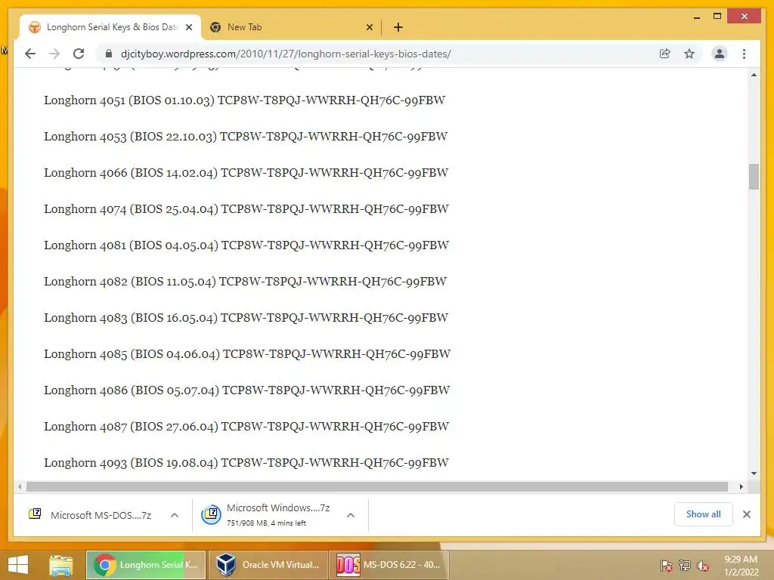Click the Longhorn 4053 serial key line
This screenshot has width=774, height=580.
pos(246,137)
